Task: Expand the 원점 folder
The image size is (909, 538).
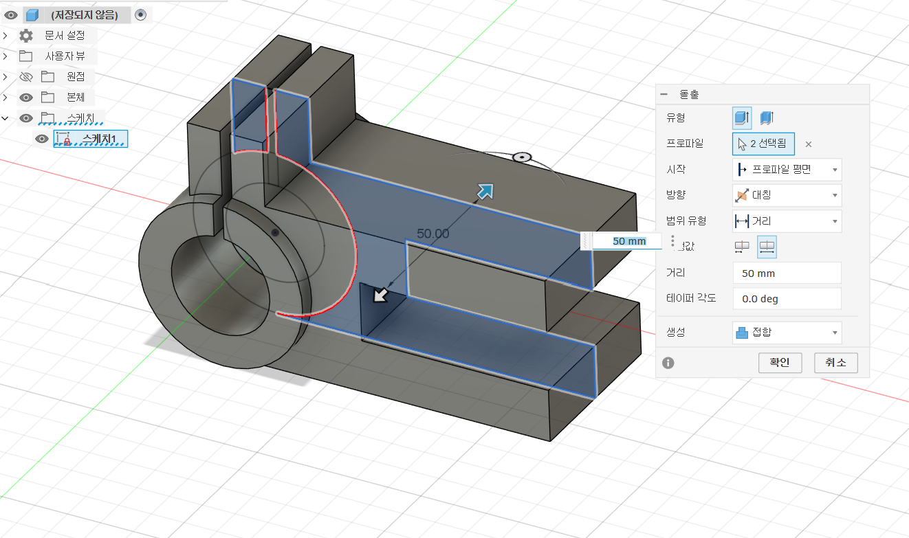Action: click(5, 77)
